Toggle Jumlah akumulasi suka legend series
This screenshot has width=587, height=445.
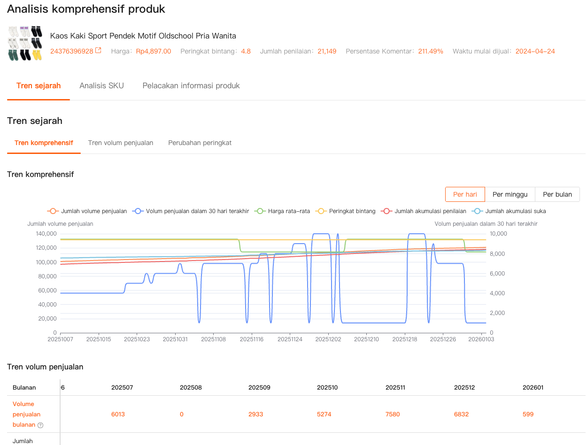click(x=510, y=211)
